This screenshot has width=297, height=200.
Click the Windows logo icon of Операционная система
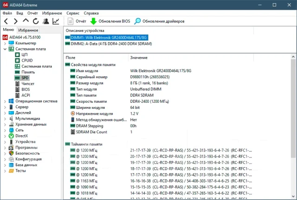(x=11, y=101)
